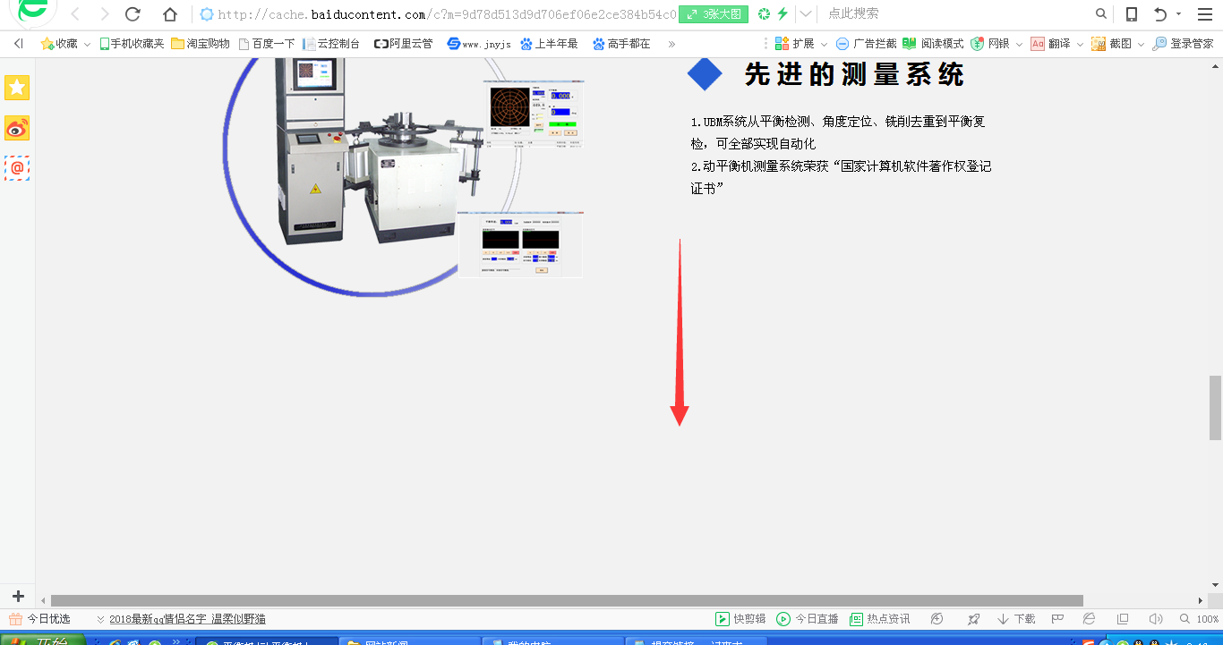1223x645 pixels.
Task: Open the 热点资讯 hot news
Action: [879, 619]
